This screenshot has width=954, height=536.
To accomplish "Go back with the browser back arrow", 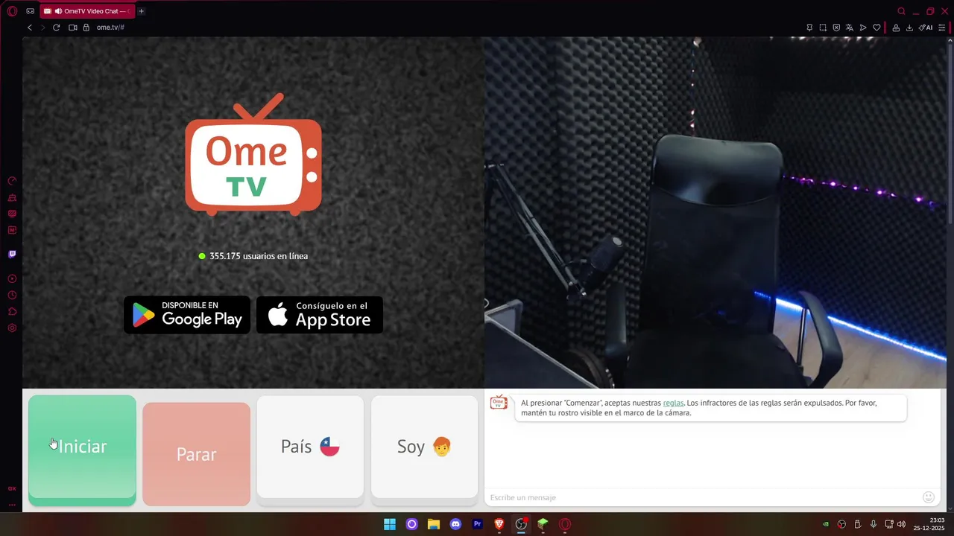I will (x=30, y=28).
